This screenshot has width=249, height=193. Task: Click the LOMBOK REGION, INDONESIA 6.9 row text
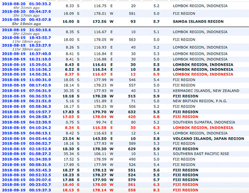203,74
